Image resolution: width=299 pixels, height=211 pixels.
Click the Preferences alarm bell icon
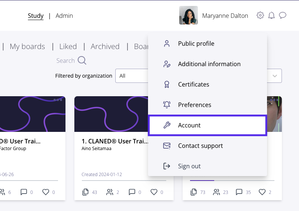click(167, 105)
